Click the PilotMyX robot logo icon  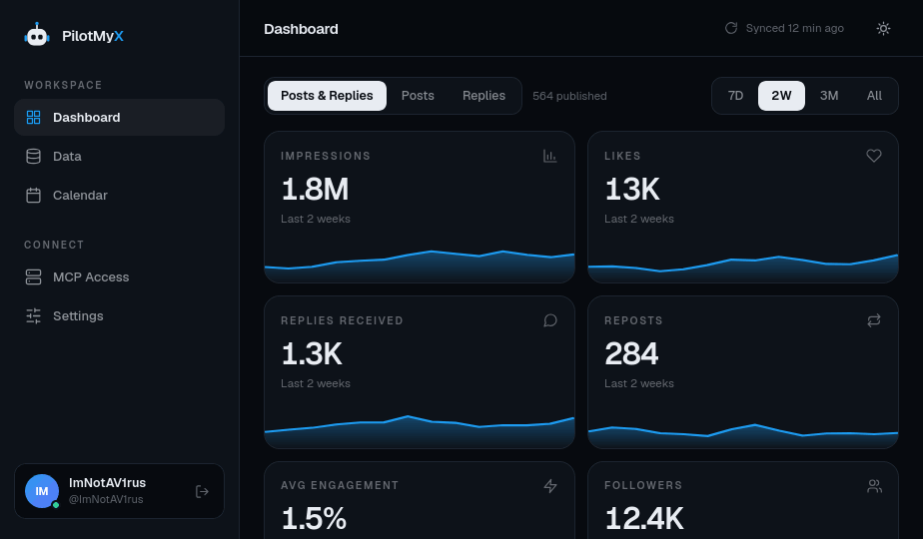tap(37, 35)
